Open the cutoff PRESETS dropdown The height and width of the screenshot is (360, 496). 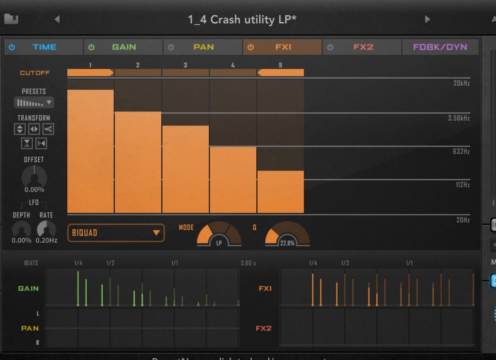tap(34, 102)
